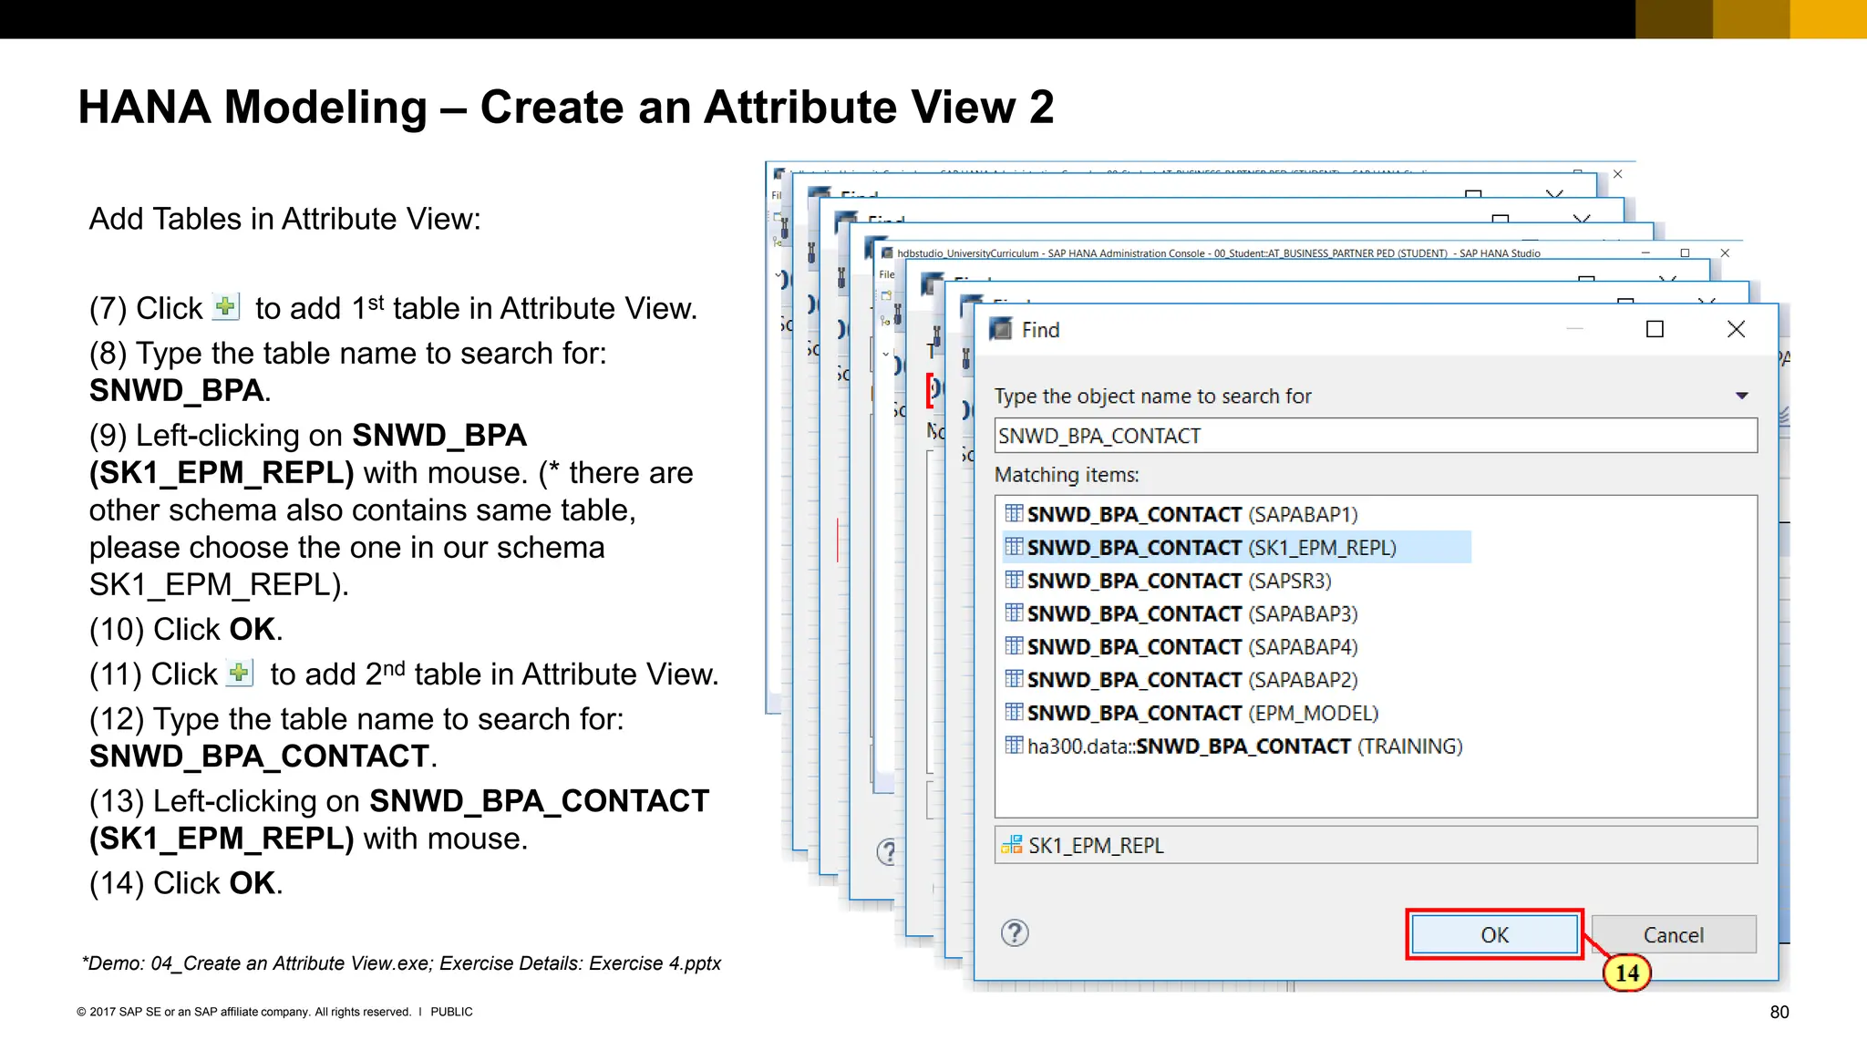
Task: Click table icon beside SAPABAP2 entry
Action: (1014, 678)
